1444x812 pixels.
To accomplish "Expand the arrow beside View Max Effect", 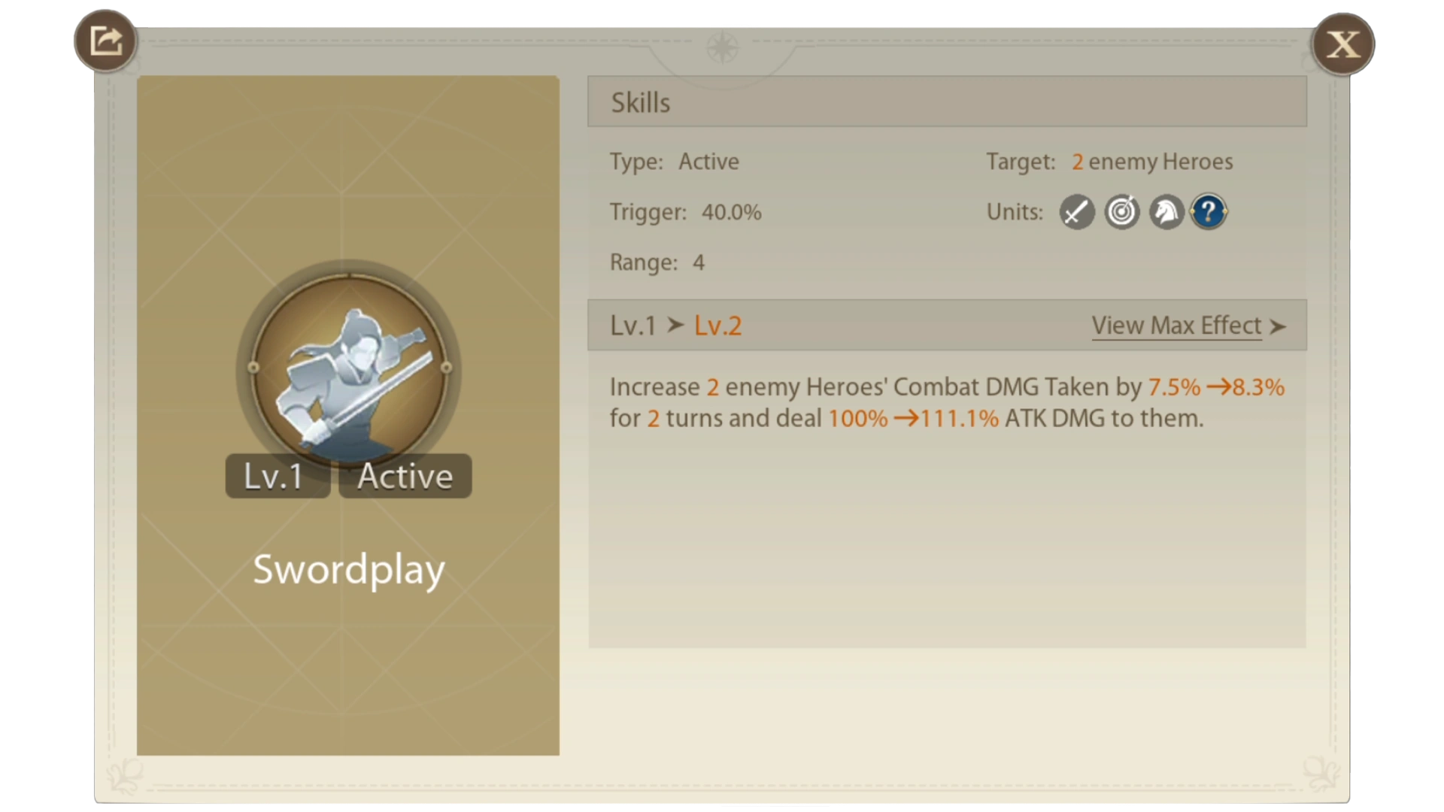I will 1278,326.
